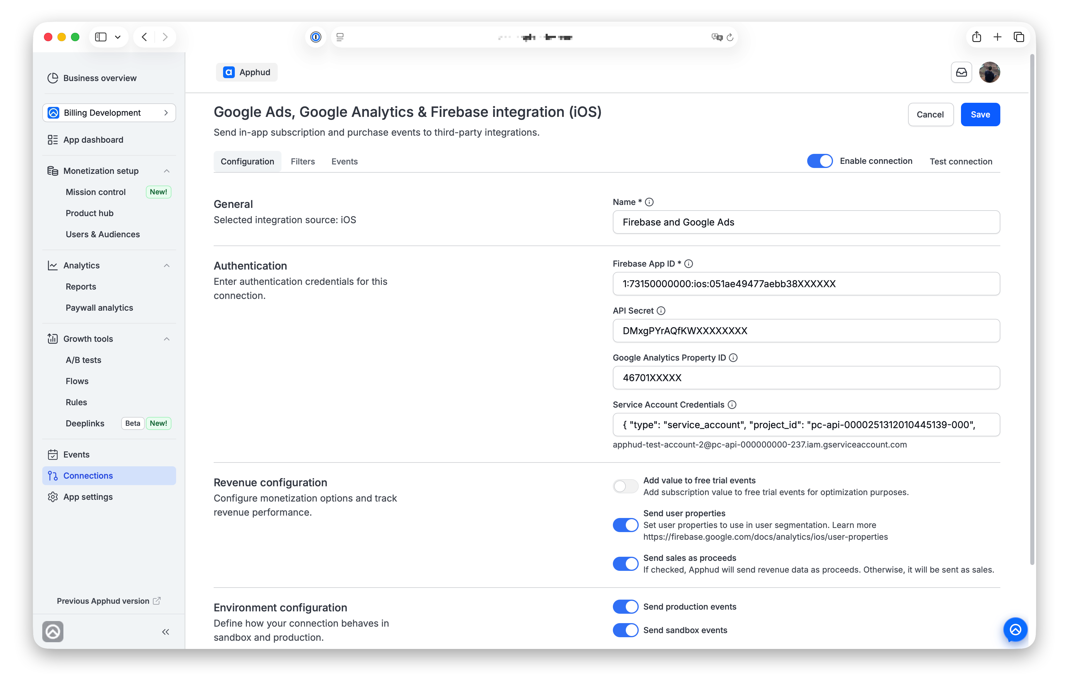Click the info icon beside Firebase App ID
This screenshot has width=1069, height=693.
[689, 264]
